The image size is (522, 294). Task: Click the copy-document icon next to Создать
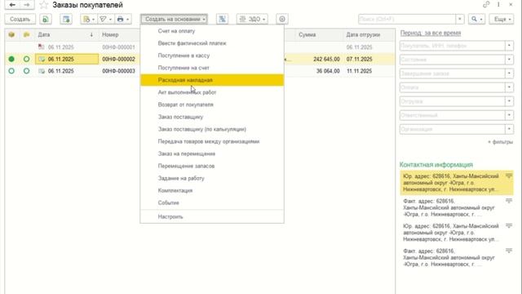(x=46, y=20)
